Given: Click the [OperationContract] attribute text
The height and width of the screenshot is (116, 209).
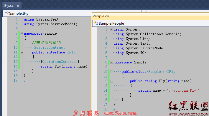Looking at the screenshot, I should pos(60,62).
